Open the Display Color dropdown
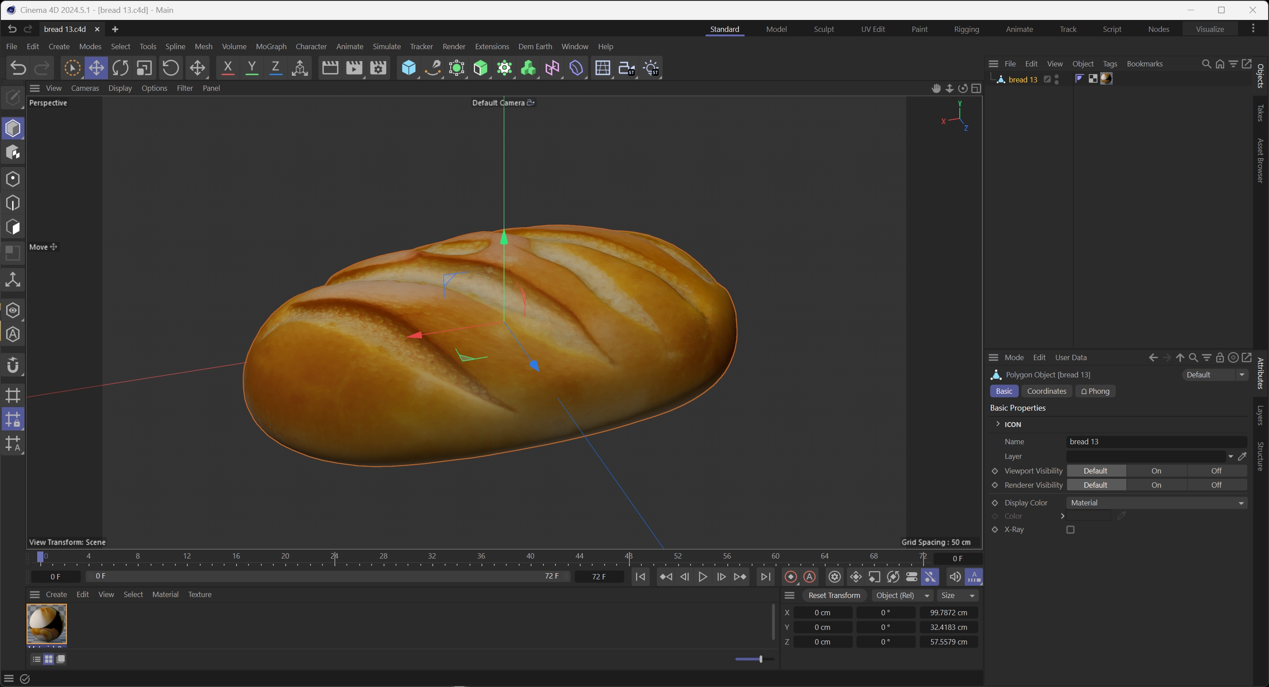 1156,503
